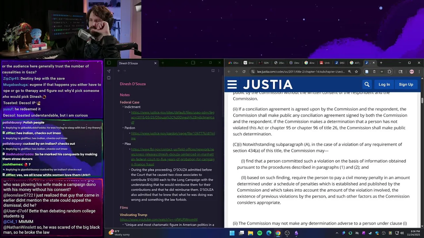Image resolution: width=424 pixels, height=238 pixels.
Task: Open new Chrome tab with plus
Action: click(x=381, y=63)
